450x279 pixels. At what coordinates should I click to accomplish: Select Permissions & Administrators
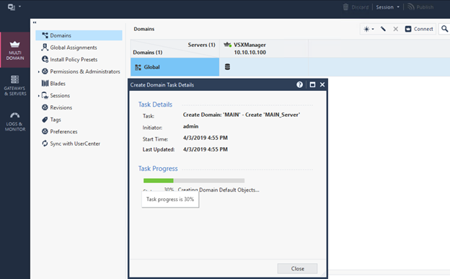85,71
